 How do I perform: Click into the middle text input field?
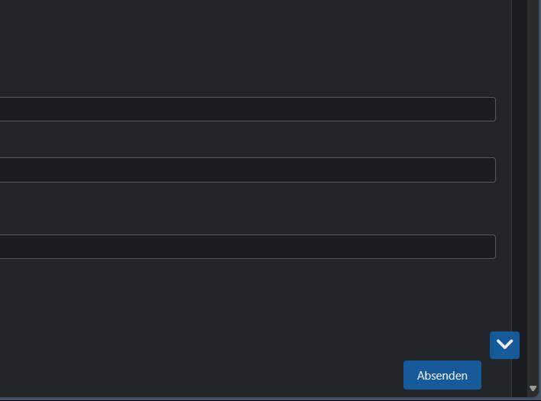(245, 170)
